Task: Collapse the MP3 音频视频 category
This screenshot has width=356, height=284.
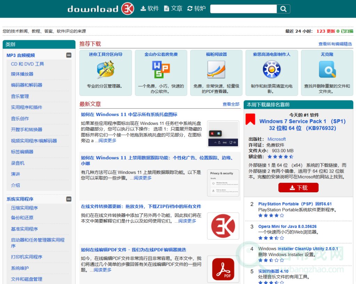Action: pos(69,55)
